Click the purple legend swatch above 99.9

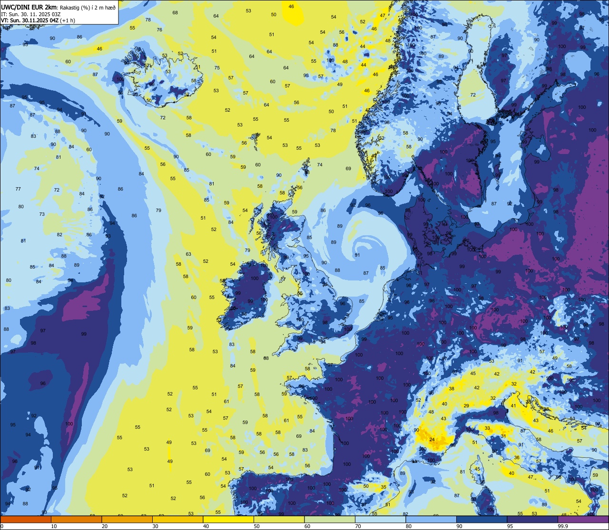click(584, 519)
